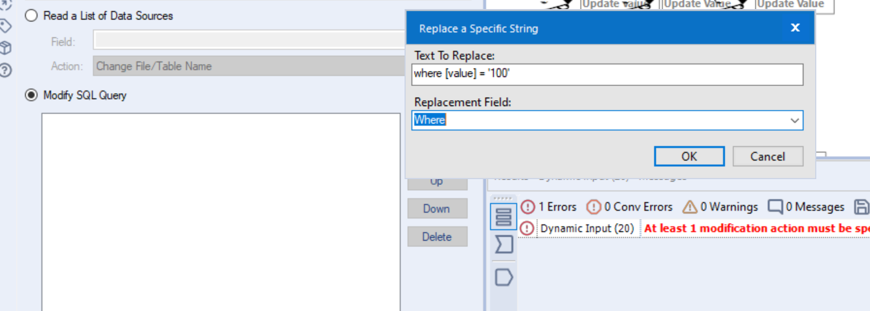Screen dimensions: 870x311
Task: Show the messages list view icon
Action: (503, 217)
